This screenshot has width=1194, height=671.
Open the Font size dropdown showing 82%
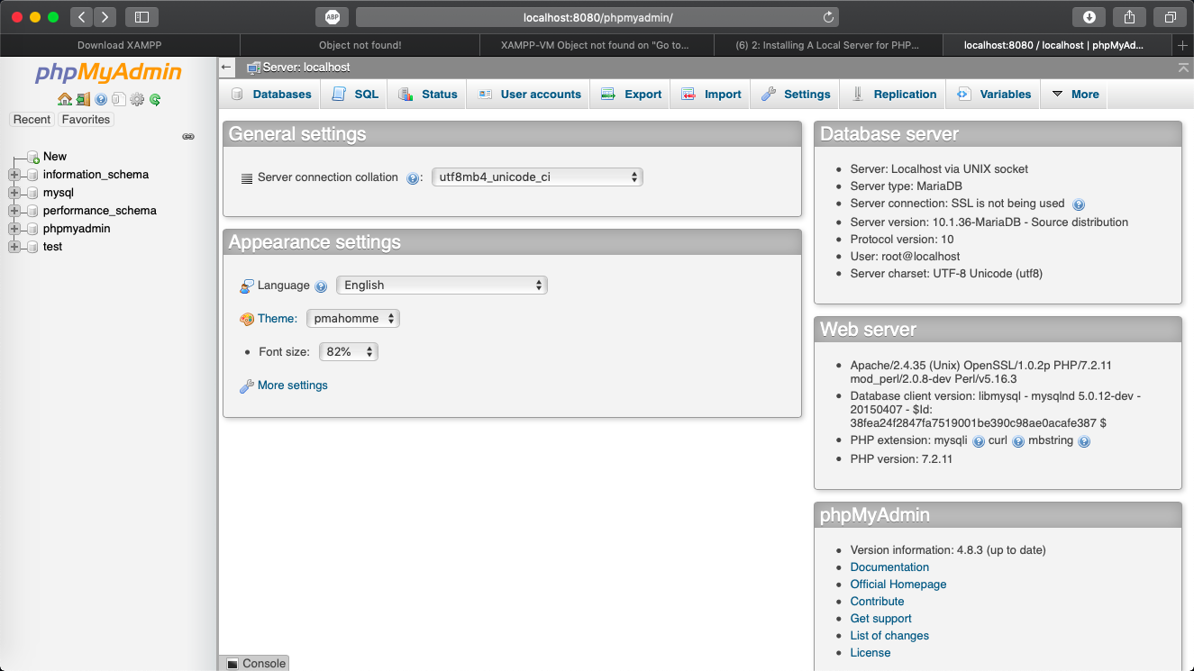pyautogui.click(x=349, y=352)
